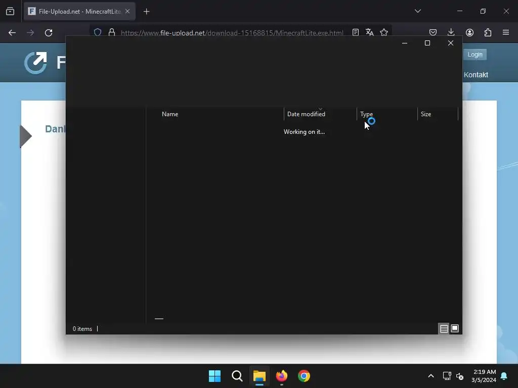This screenshot has height=388, width=518.
Task: Switch Explorer to details view
Action: point(444,328)
